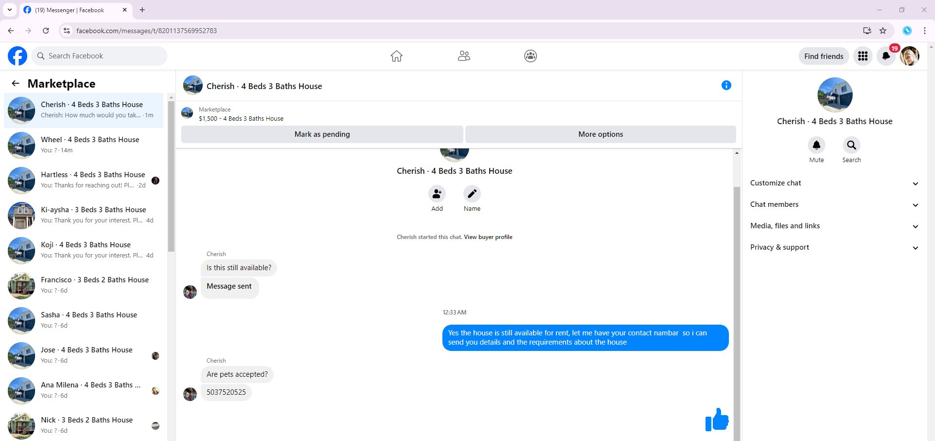Expand the Customize chat section
The image size is (935, 441).
(x=835, y=183)
